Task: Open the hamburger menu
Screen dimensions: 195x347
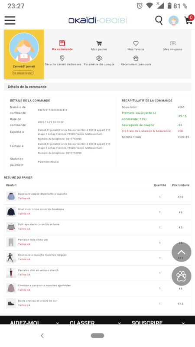Action: (10, 20)
